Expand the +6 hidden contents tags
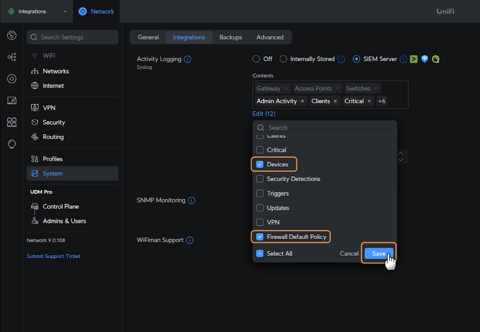Image resolution: width=480 pixels, height=332 pixels. pyautogui.click(x=382, y=101)
